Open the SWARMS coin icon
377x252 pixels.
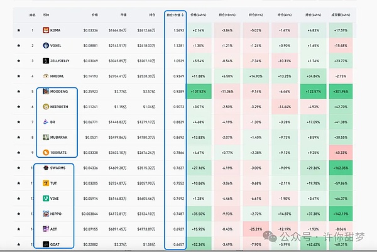pos(46,168)
